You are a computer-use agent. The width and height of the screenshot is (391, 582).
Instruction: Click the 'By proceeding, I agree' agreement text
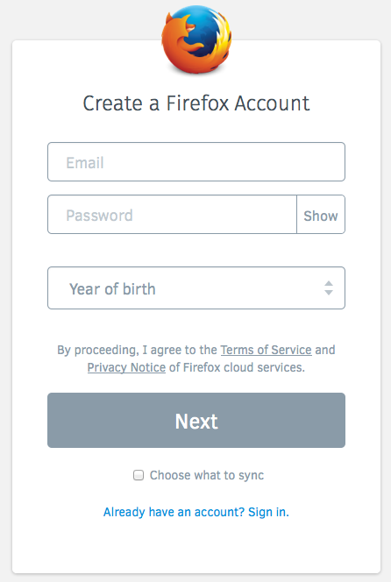point(137,350)
